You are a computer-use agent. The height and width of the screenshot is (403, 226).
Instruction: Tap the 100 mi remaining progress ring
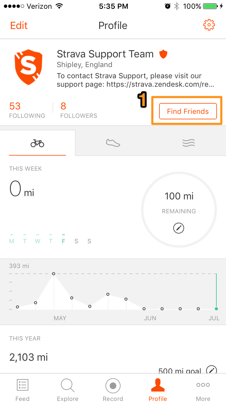pyautogui.click(x=179, y=210)
